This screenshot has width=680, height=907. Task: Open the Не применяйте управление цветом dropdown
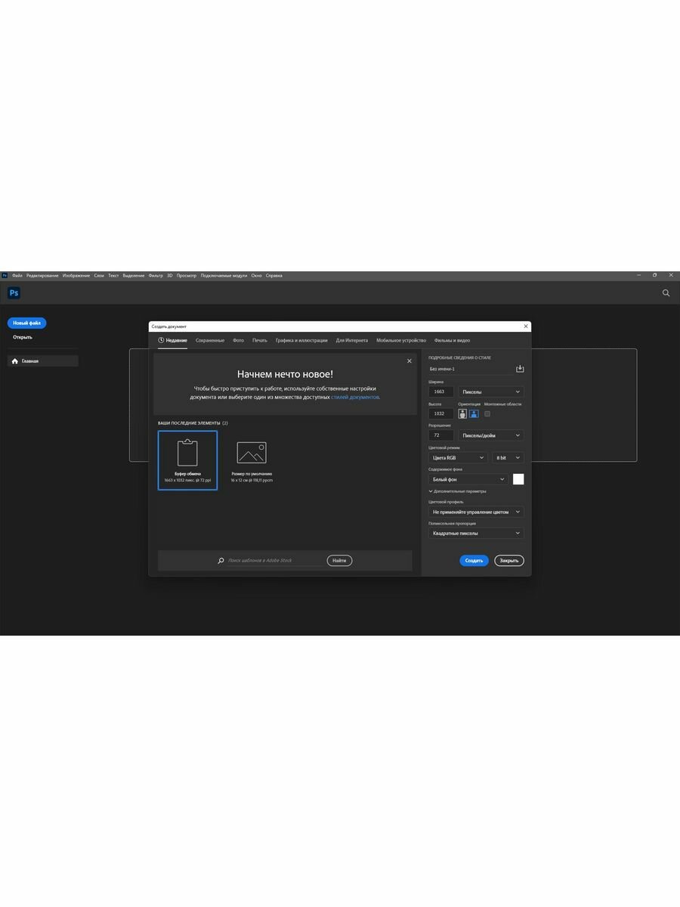coord(476,512)
